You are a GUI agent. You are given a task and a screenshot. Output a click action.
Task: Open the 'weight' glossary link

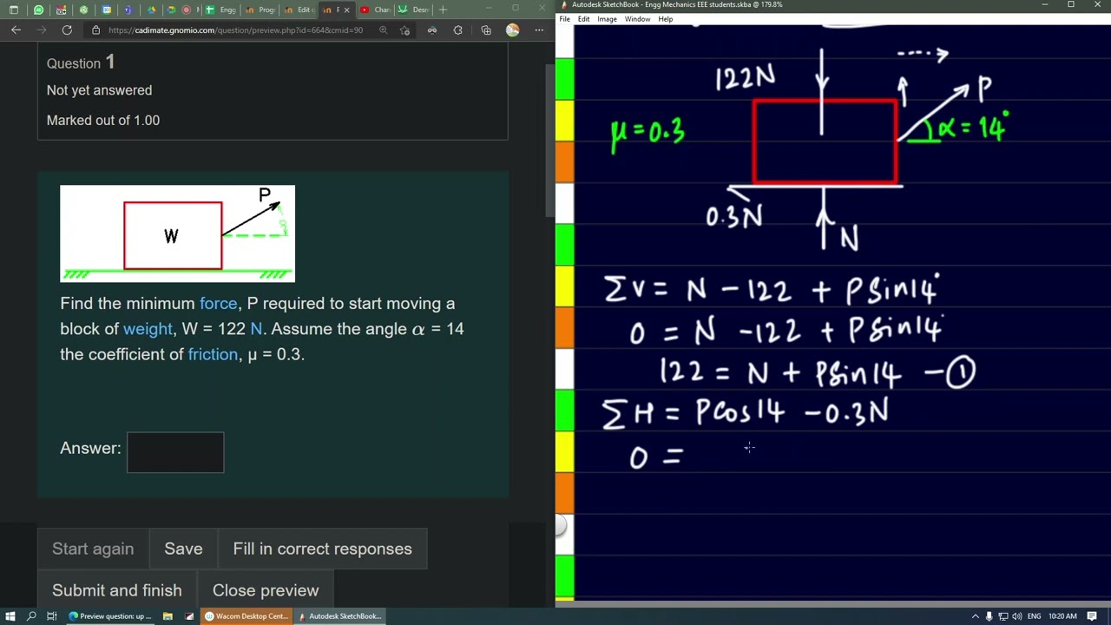click(148, 329)
